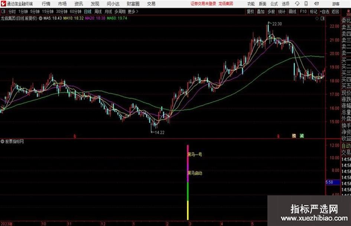Click the MA10: 18.32 indicator label
Screen dimensions: 351x226
pos(74,18)
